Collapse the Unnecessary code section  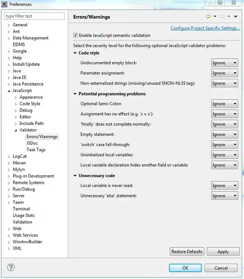pos(75,176)
